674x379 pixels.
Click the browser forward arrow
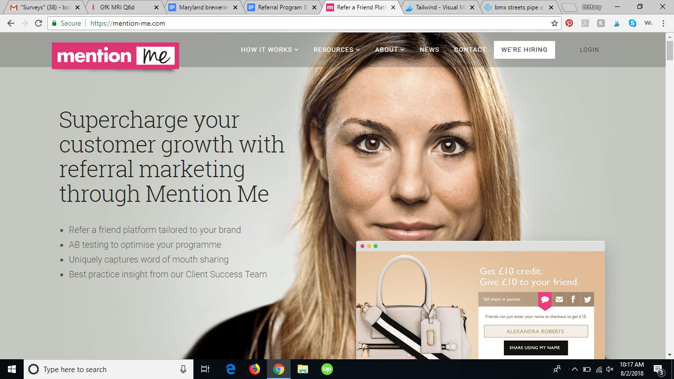[25, 23]
